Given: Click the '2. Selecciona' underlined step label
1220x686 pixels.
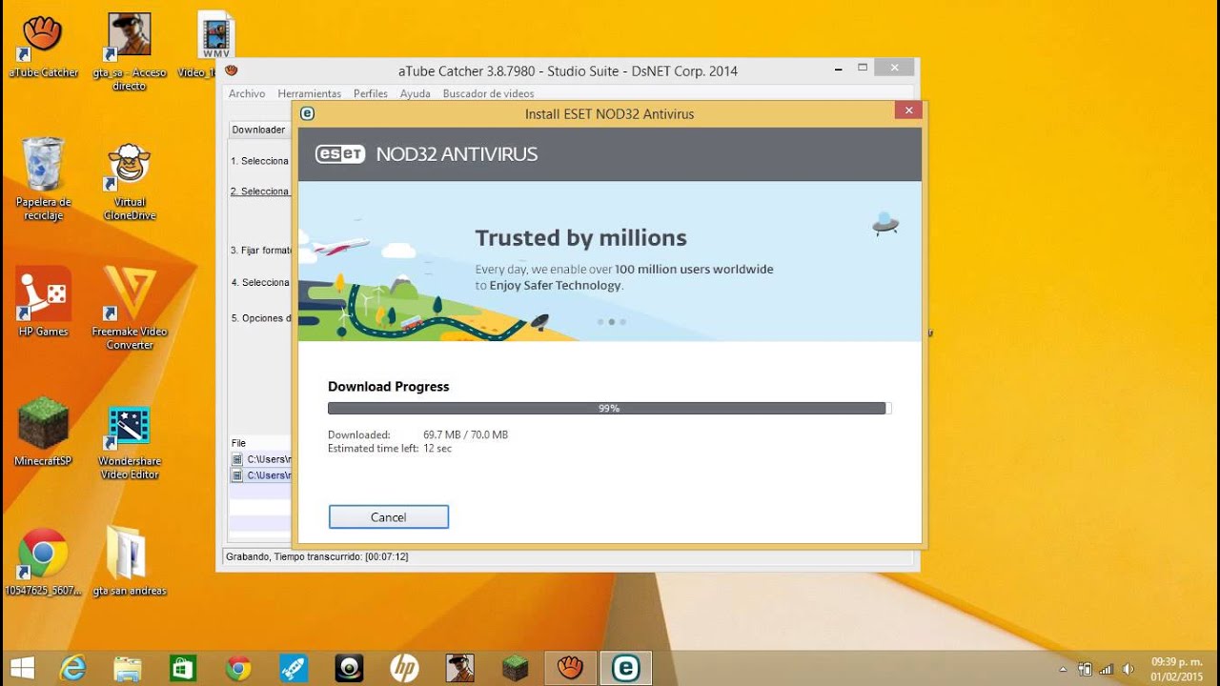Looking at the screenshot, I should [259, 192].
